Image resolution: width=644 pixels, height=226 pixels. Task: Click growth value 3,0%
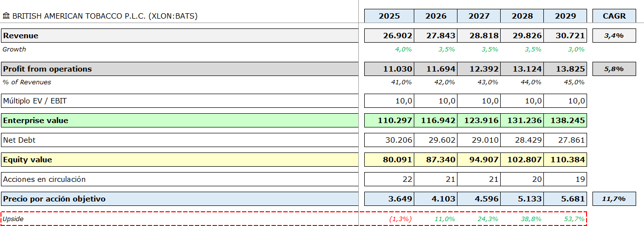(576, 49)
